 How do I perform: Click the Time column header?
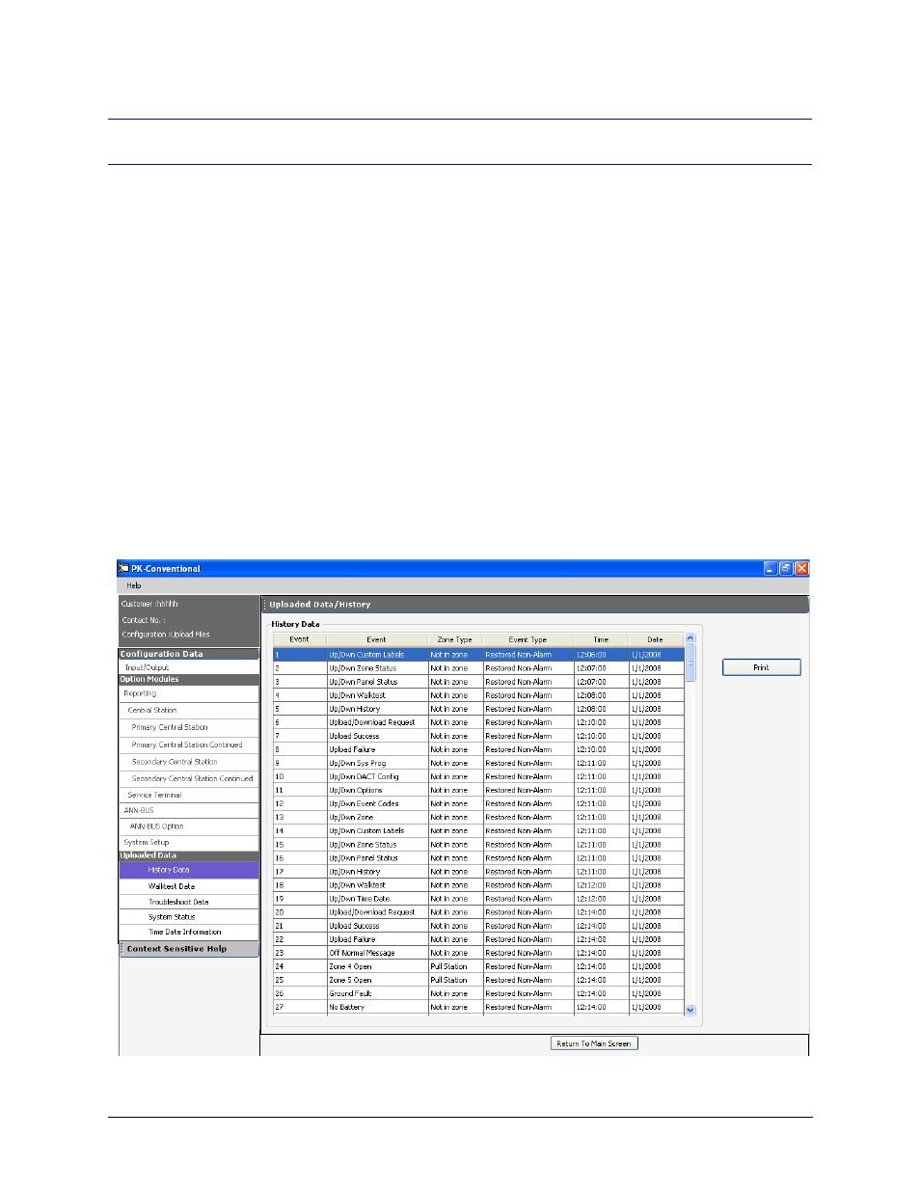[x=601, y=639]
